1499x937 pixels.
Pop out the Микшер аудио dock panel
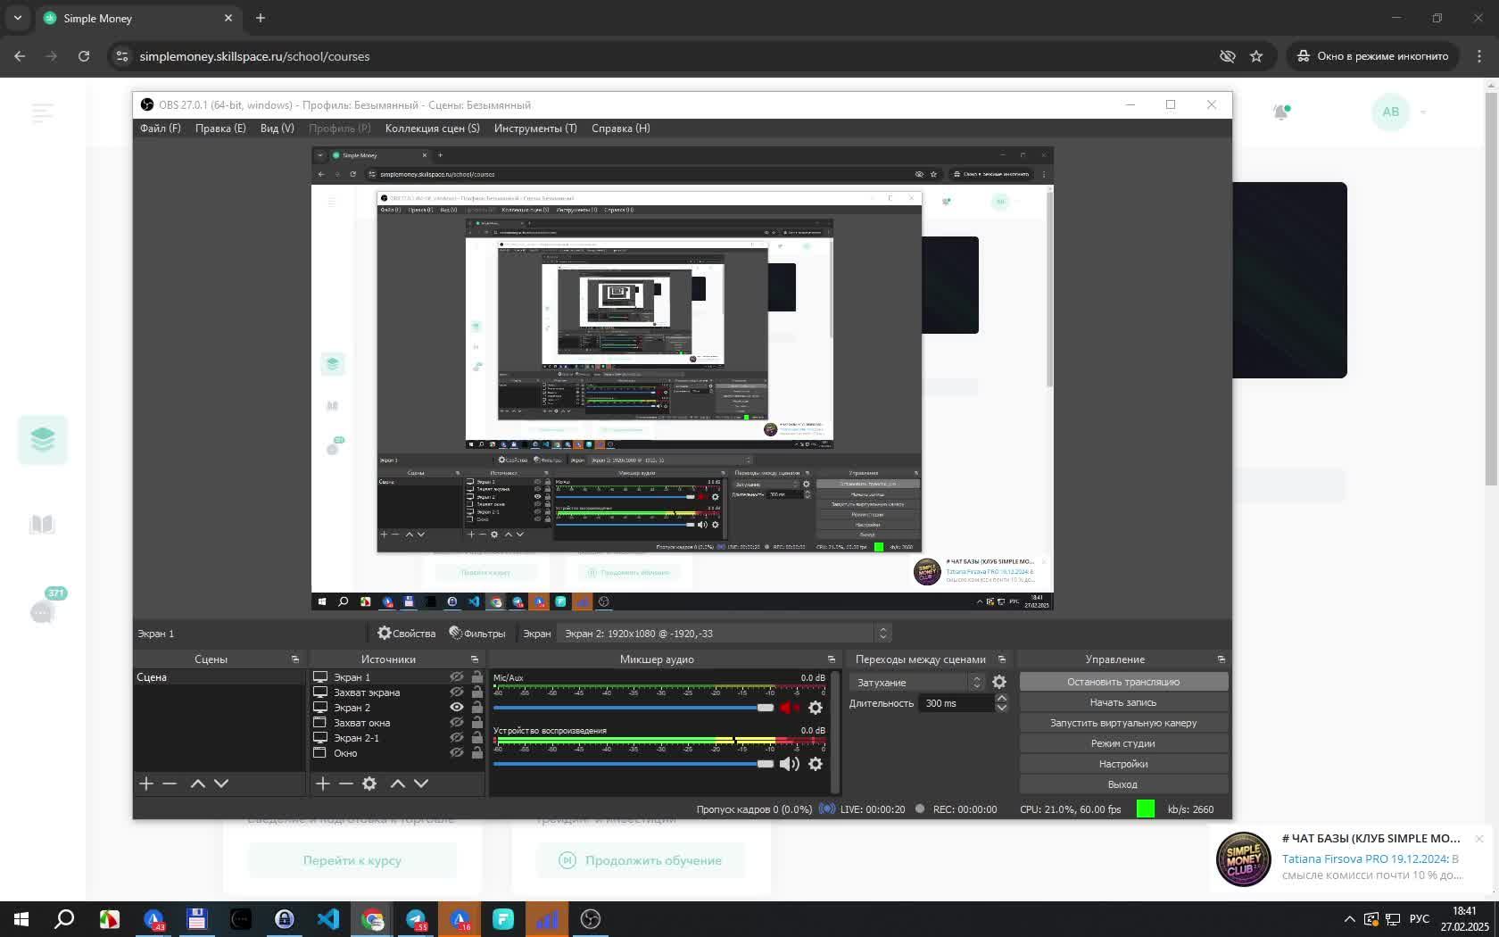832,659
